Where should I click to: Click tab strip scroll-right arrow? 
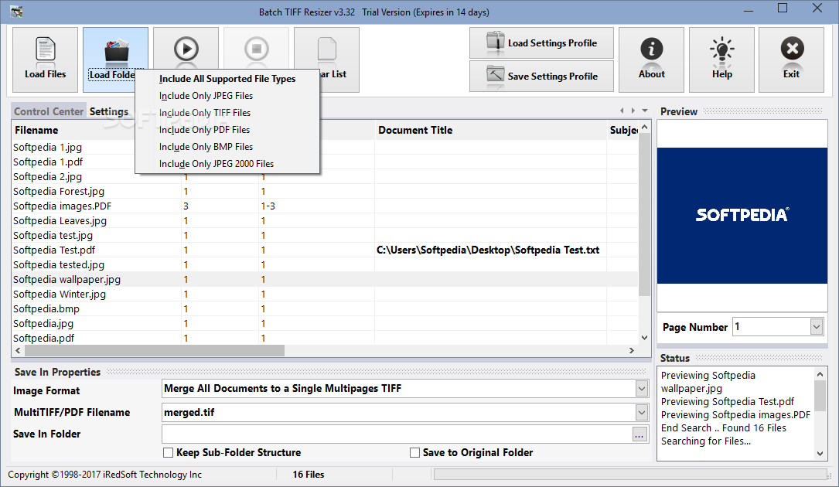[633, 111]
